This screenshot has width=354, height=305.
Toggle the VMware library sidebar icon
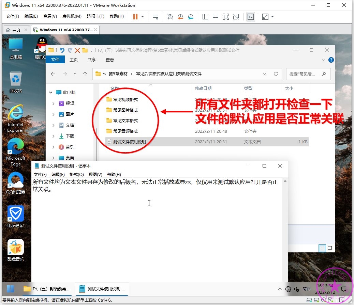coord(205,16)
